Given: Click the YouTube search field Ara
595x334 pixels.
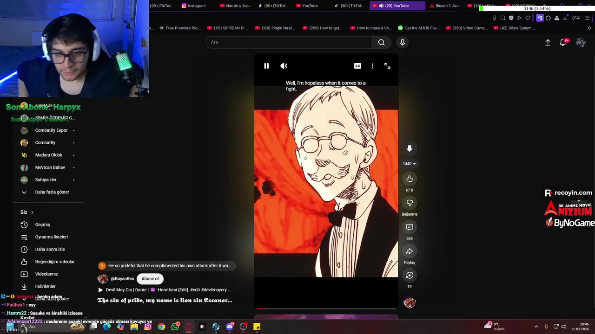Looking at the screenshot, I should pyautogui.click(x=289, y=42).
